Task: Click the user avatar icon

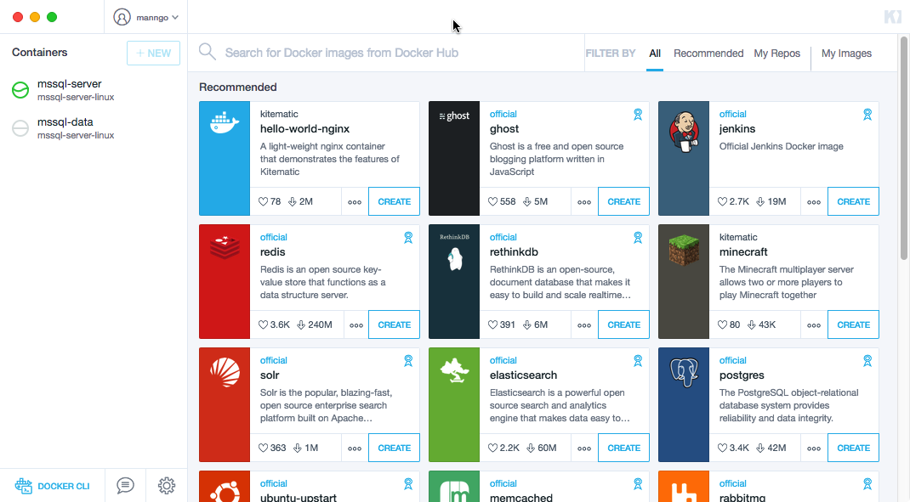Action: pyautogui.click(x=122, y=17)
